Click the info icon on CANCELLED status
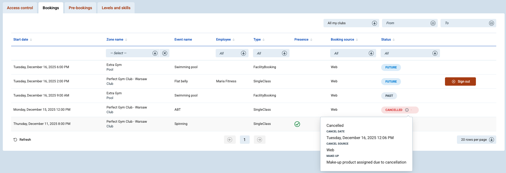This screenshot has width=506, height=173. coord(407,110)
